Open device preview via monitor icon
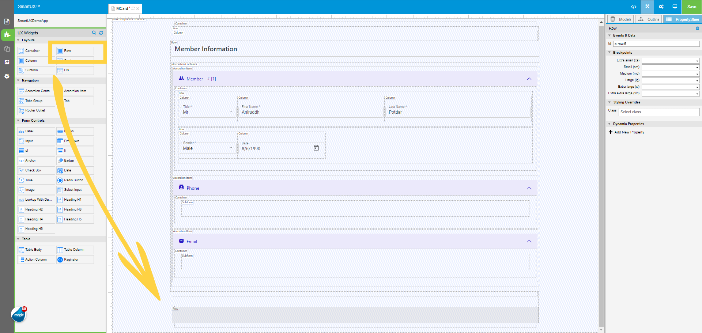Viewport: 702px width, 333px height. (675, 7)
